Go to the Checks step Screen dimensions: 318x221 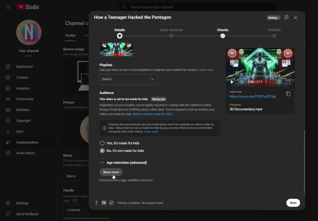tap(223, 33)
